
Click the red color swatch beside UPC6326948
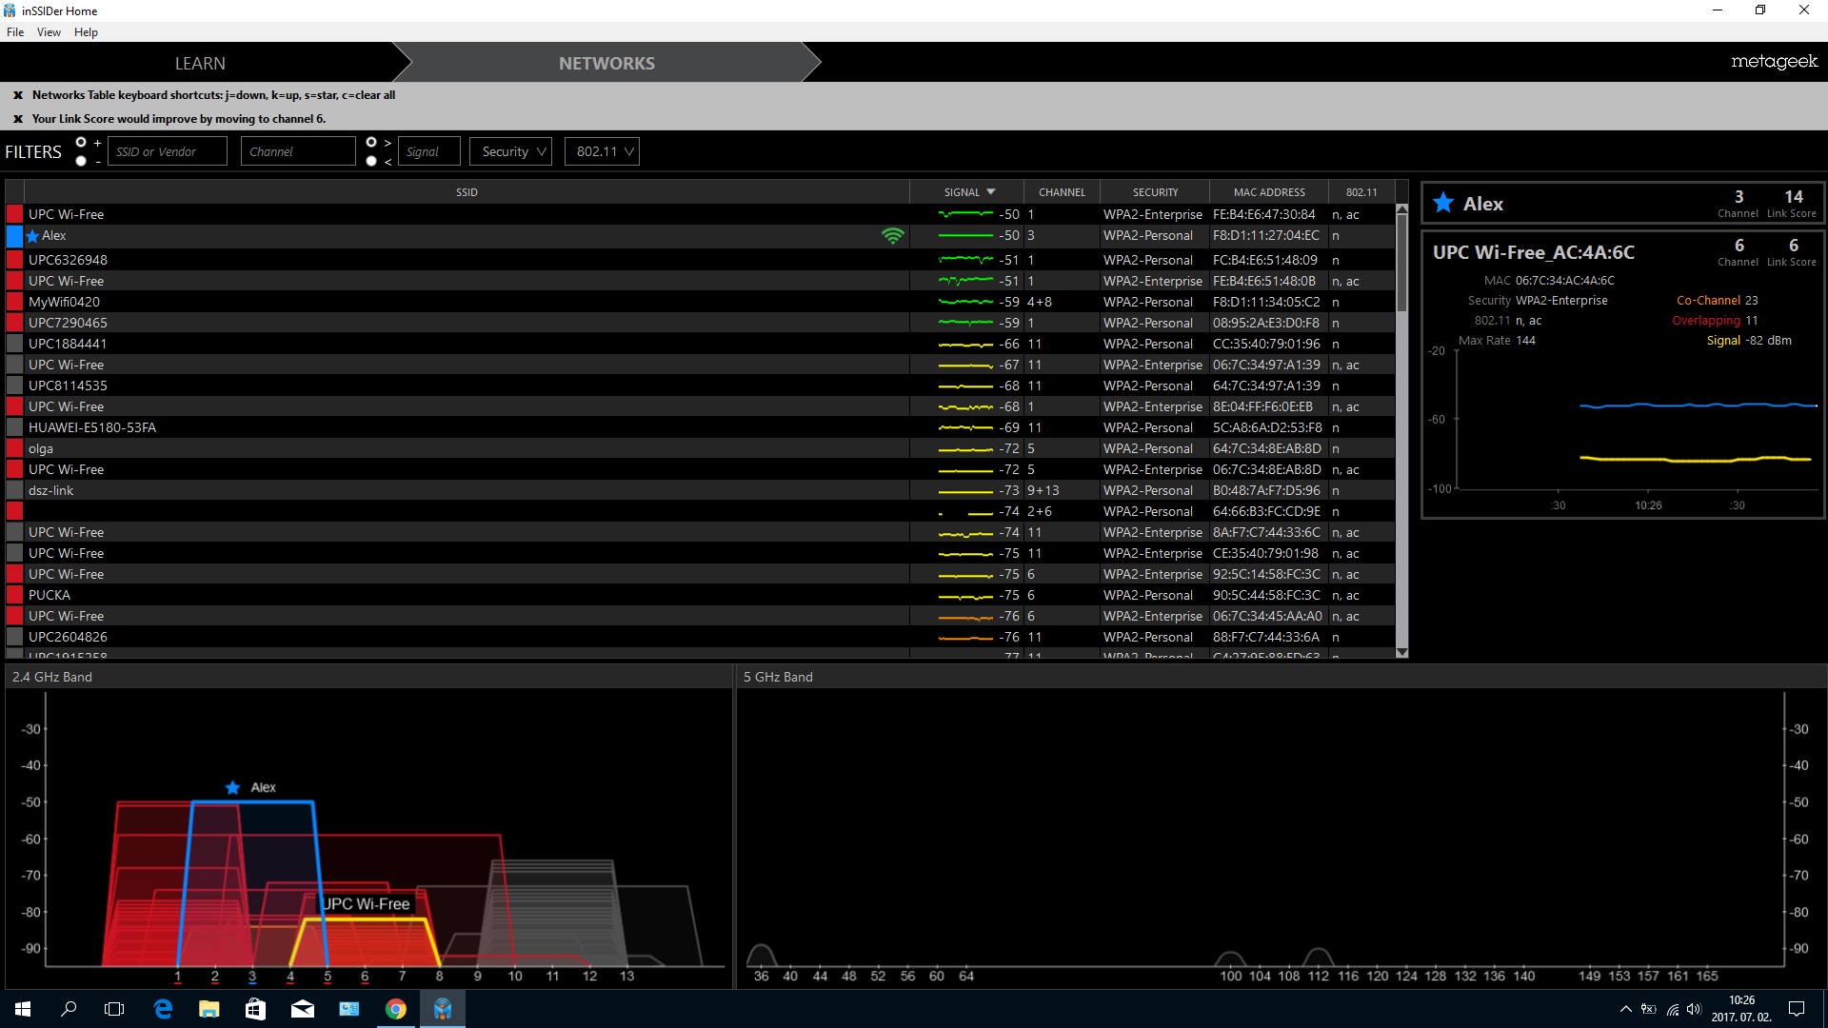tap(14, 260)
